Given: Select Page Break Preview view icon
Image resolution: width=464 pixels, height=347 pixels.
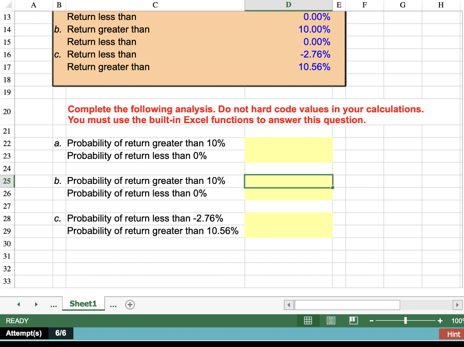Looking at the screenshot, I should (353, 320).
